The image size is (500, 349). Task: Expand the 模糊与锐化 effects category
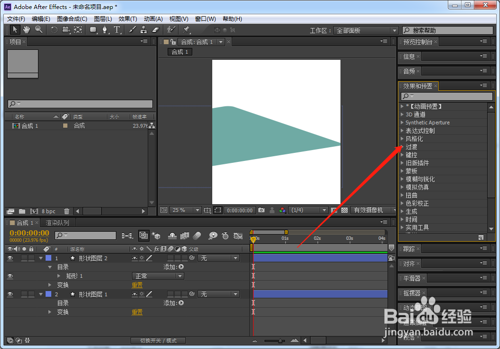point(402,179)
